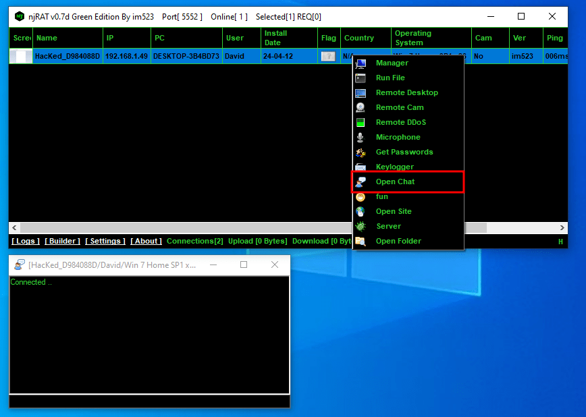The width and height of the screenshot is (586, 417).
Task: Click the Install Date column header
Action: pyautogui.click(x=289, y=38)
